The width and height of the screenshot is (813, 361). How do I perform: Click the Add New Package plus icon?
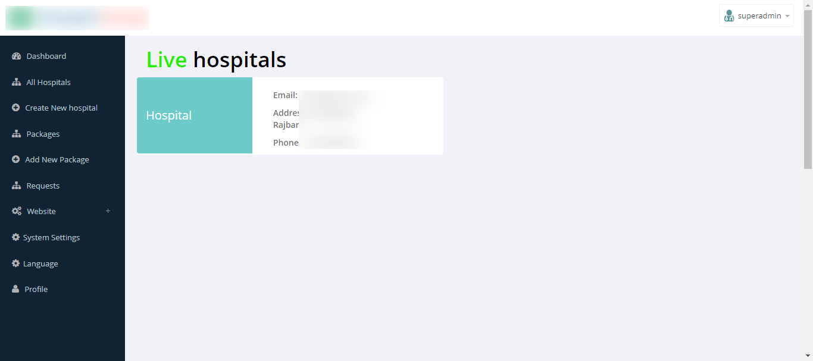point(16,159)
